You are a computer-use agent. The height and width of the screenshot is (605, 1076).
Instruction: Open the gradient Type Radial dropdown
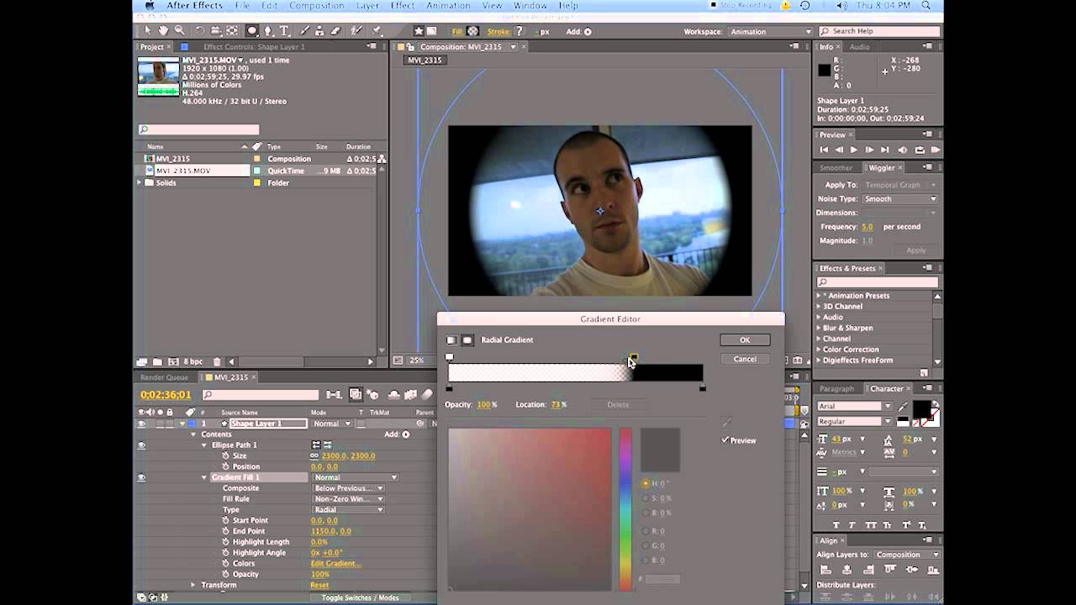[349, 510]
